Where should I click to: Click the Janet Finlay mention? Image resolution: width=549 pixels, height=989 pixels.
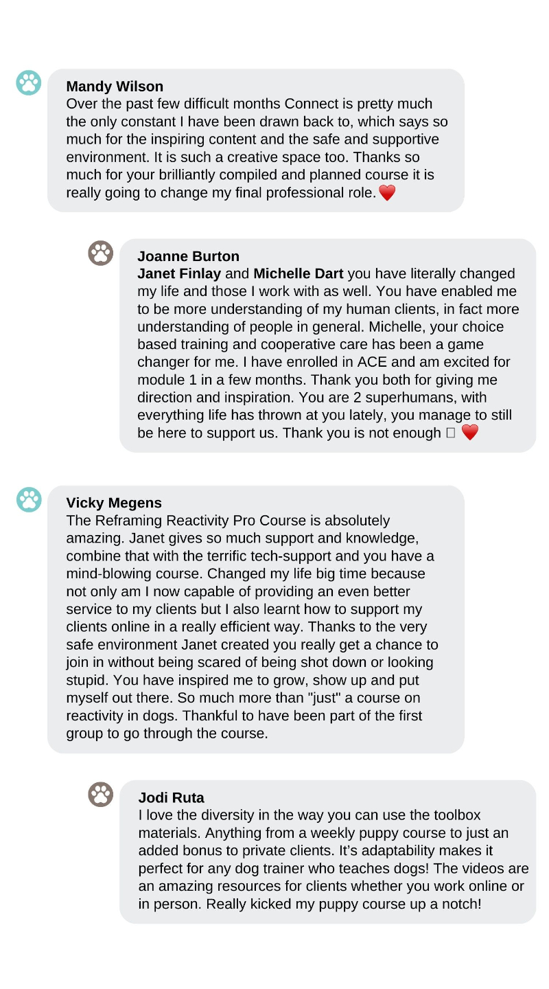click(x=179, y=273)
